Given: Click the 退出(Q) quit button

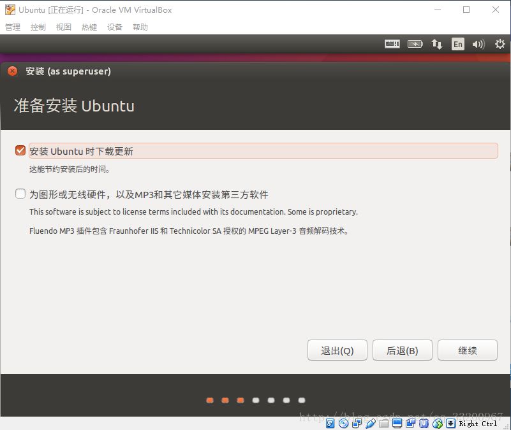Looking at the screenshot, I should (337, 350).
